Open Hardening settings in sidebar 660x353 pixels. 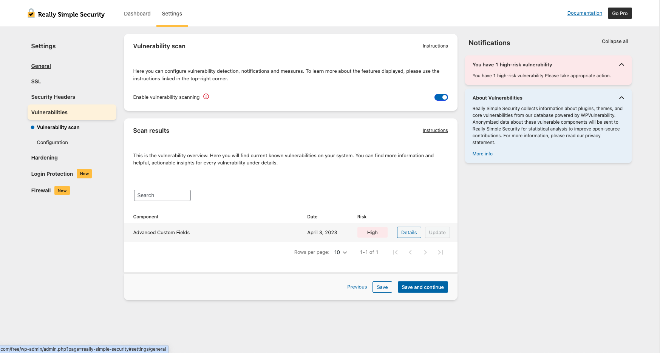point(44,158)
